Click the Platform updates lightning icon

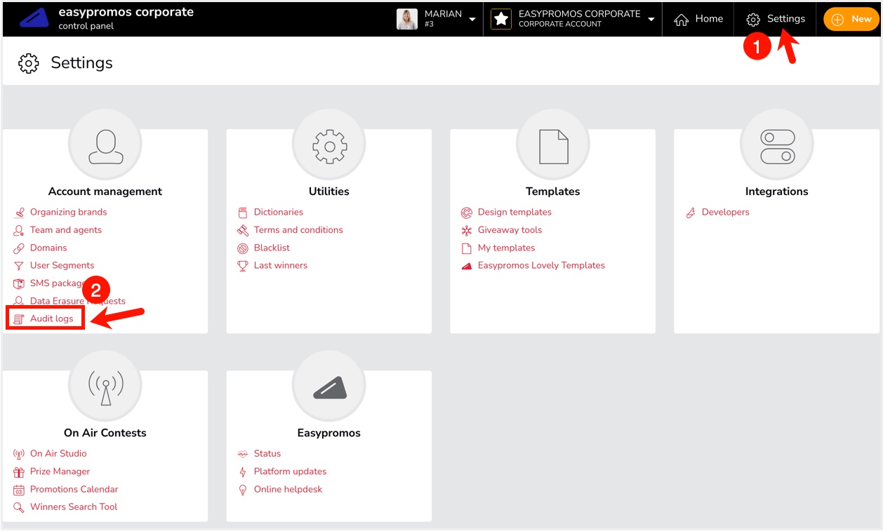point(243,472)
